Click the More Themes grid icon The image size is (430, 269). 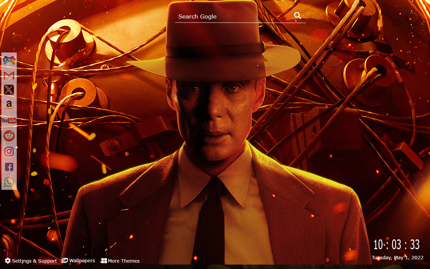coord(103,260)
